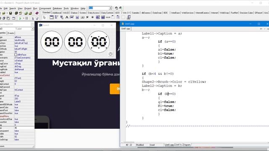The image size is (269, 151).
Task: Click the 'if (b<4 && b!=0)' code line
Action: [x=158, y=74]
